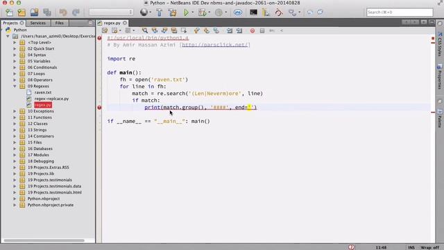Switch to the Services tab
The image size is (444, 250).
38,23
